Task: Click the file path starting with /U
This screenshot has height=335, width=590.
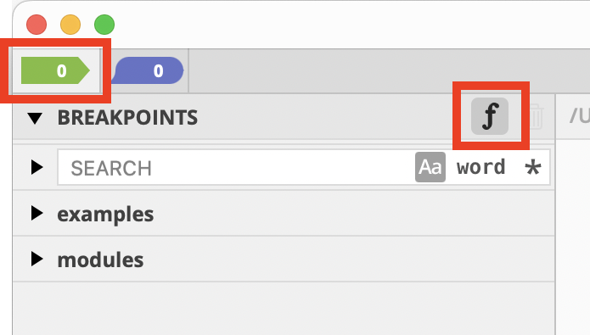Action: (x=580, y=116)
